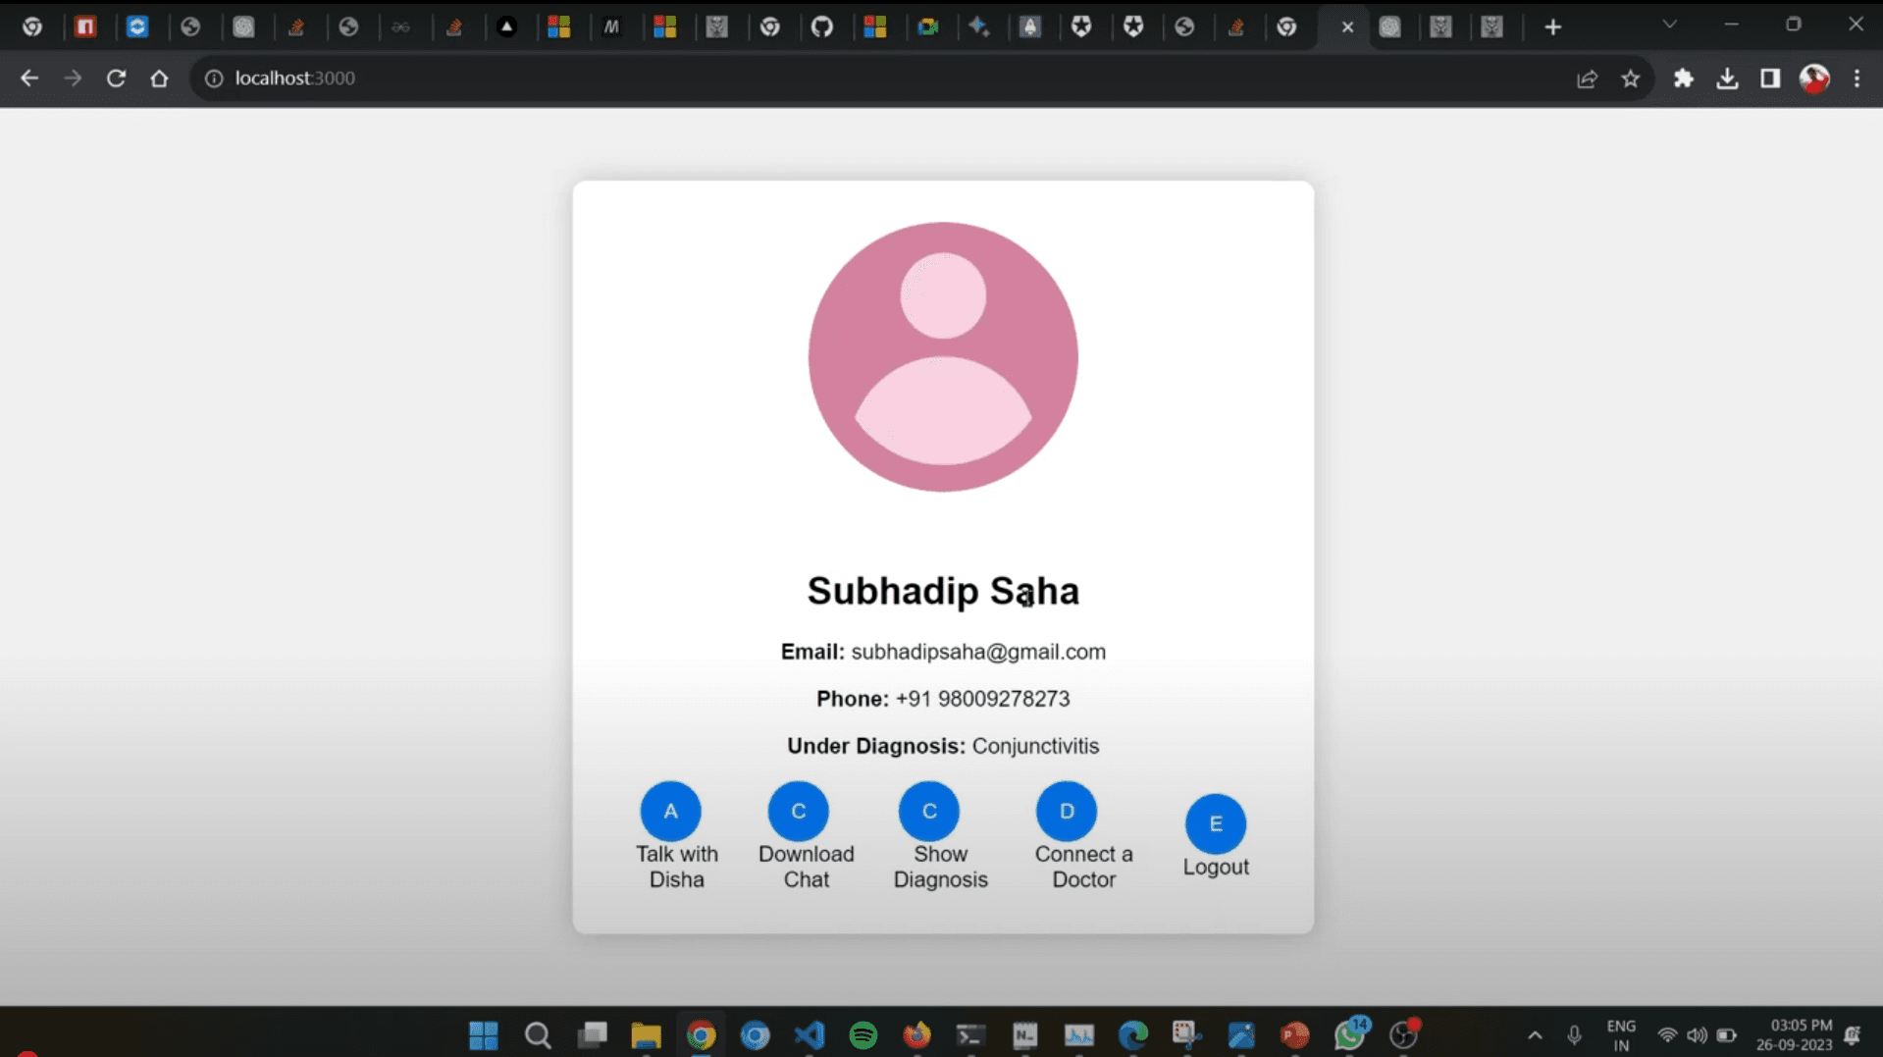Screen dimensions: 1883x1057
Task: Click the Logout text label
Action: 1215,868
